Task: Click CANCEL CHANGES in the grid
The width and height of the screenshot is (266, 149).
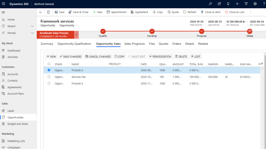Action: (x=98, y=56)
